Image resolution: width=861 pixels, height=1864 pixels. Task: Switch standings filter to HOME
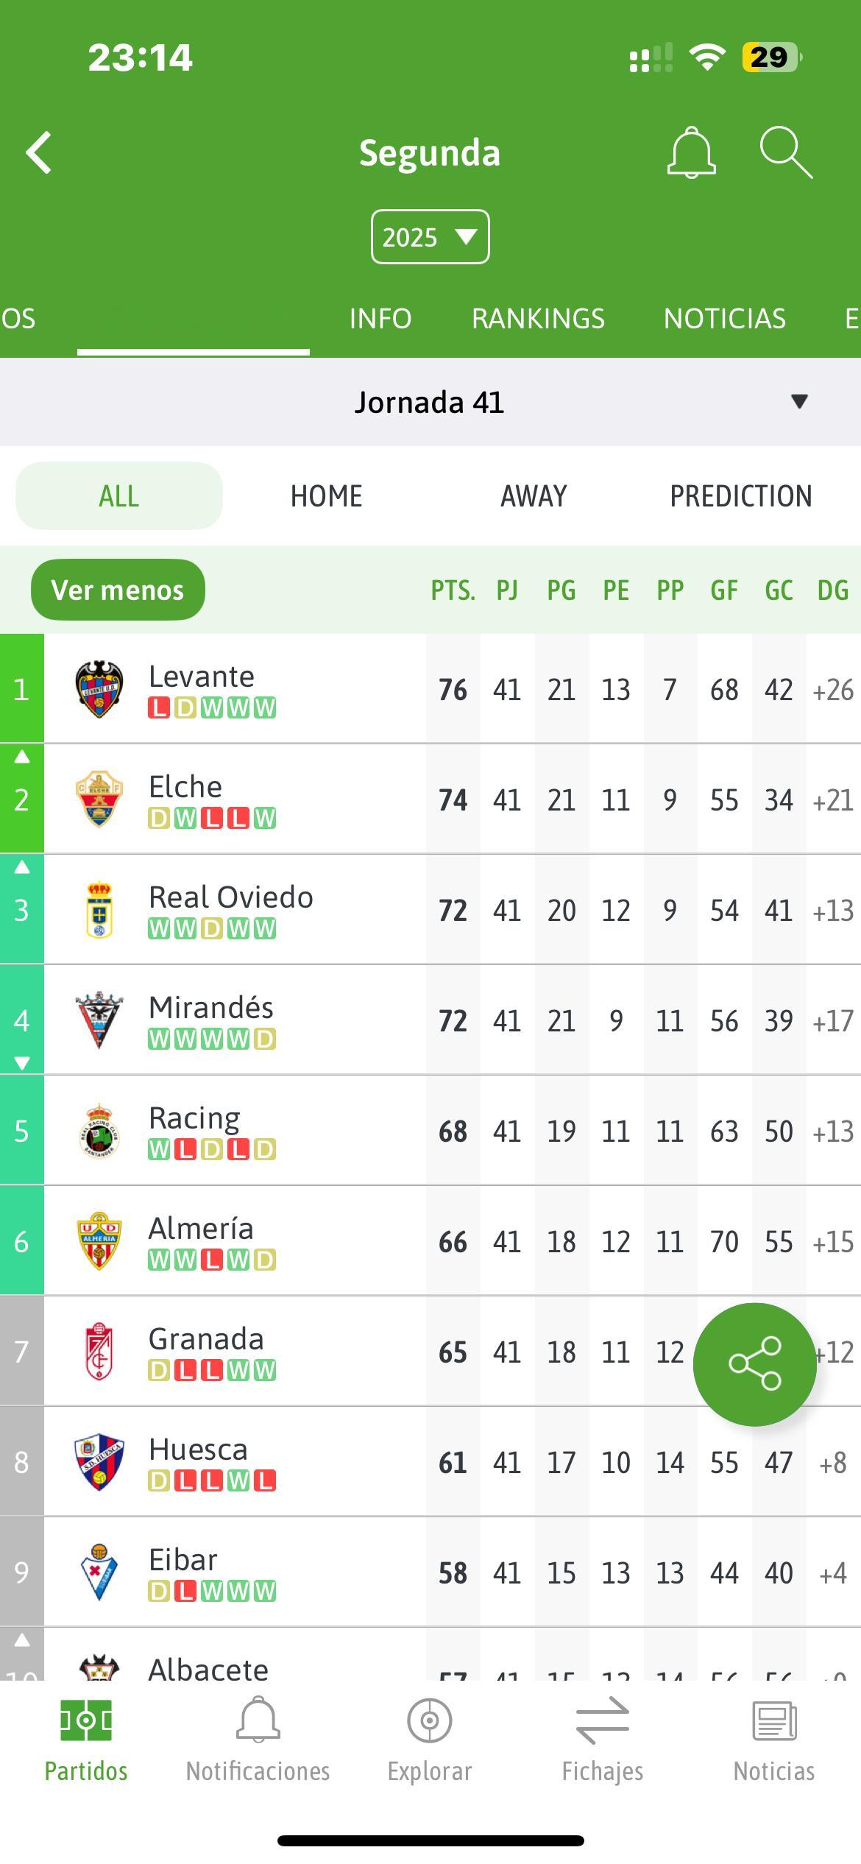pyautogui.click(x=326, y=496)
